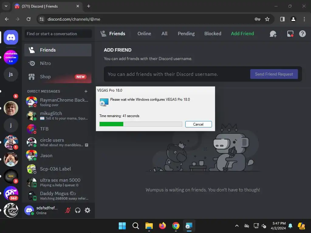
Task: Open File Explorer from taskbar
Action: [x=149, y=226]
